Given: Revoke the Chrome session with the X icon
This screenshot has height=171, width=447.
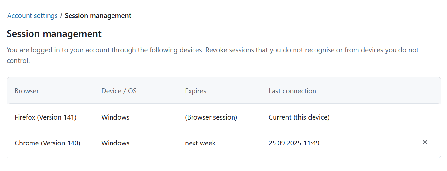Looking at the screenshot, I should 425,142.
